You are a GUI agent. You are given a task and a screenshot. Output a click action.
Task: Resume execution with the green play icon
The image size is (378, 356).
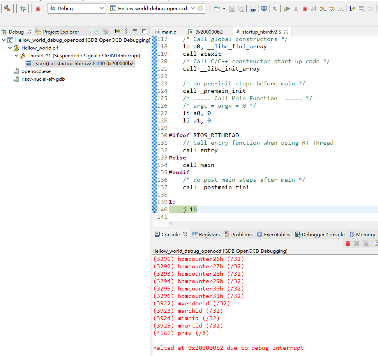point(287,9)
